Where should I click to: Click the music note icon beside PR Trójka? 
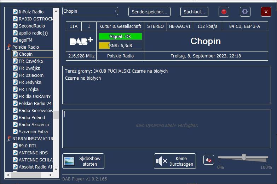(15, 89)
